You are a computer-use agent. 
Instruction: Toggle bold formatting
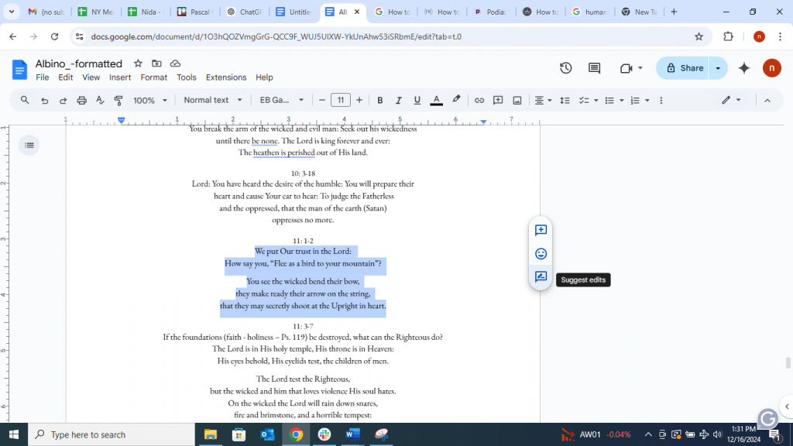tap(379, 99)
